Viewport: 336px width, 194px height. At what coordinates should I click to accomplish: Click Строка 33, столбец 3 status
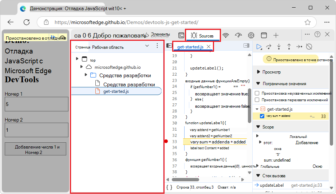tap(195, 187)
